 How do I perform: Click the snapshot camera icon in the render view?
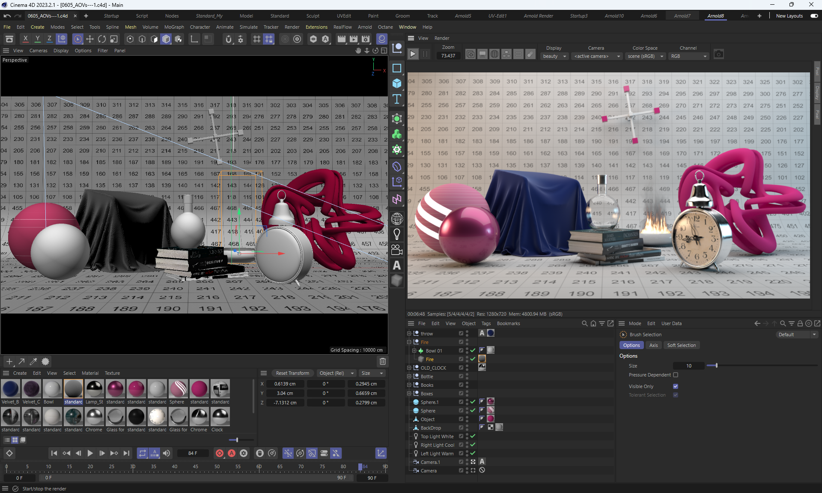[x=718, y=54]
